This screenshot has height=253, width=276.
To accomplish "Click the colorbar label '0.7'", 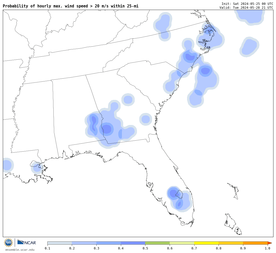I will click(194, 248).
